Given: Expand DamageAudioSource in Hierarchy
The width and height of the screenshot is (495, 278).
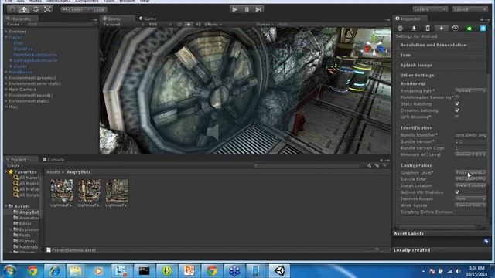Looking at the screenshot, I should tap(11, 60).
